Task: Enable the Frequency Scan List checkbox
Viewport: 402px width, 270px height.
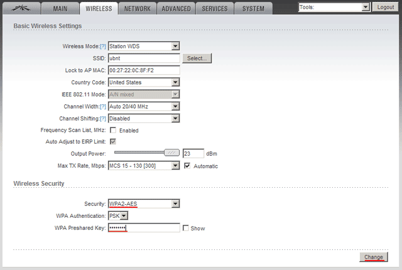Action: tap(113, 130)
